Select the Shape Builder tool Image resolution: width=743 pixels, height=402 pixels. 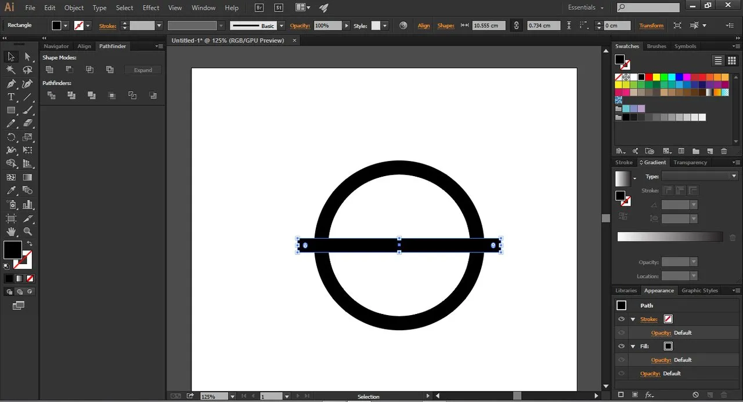click(x=11, y=164)
